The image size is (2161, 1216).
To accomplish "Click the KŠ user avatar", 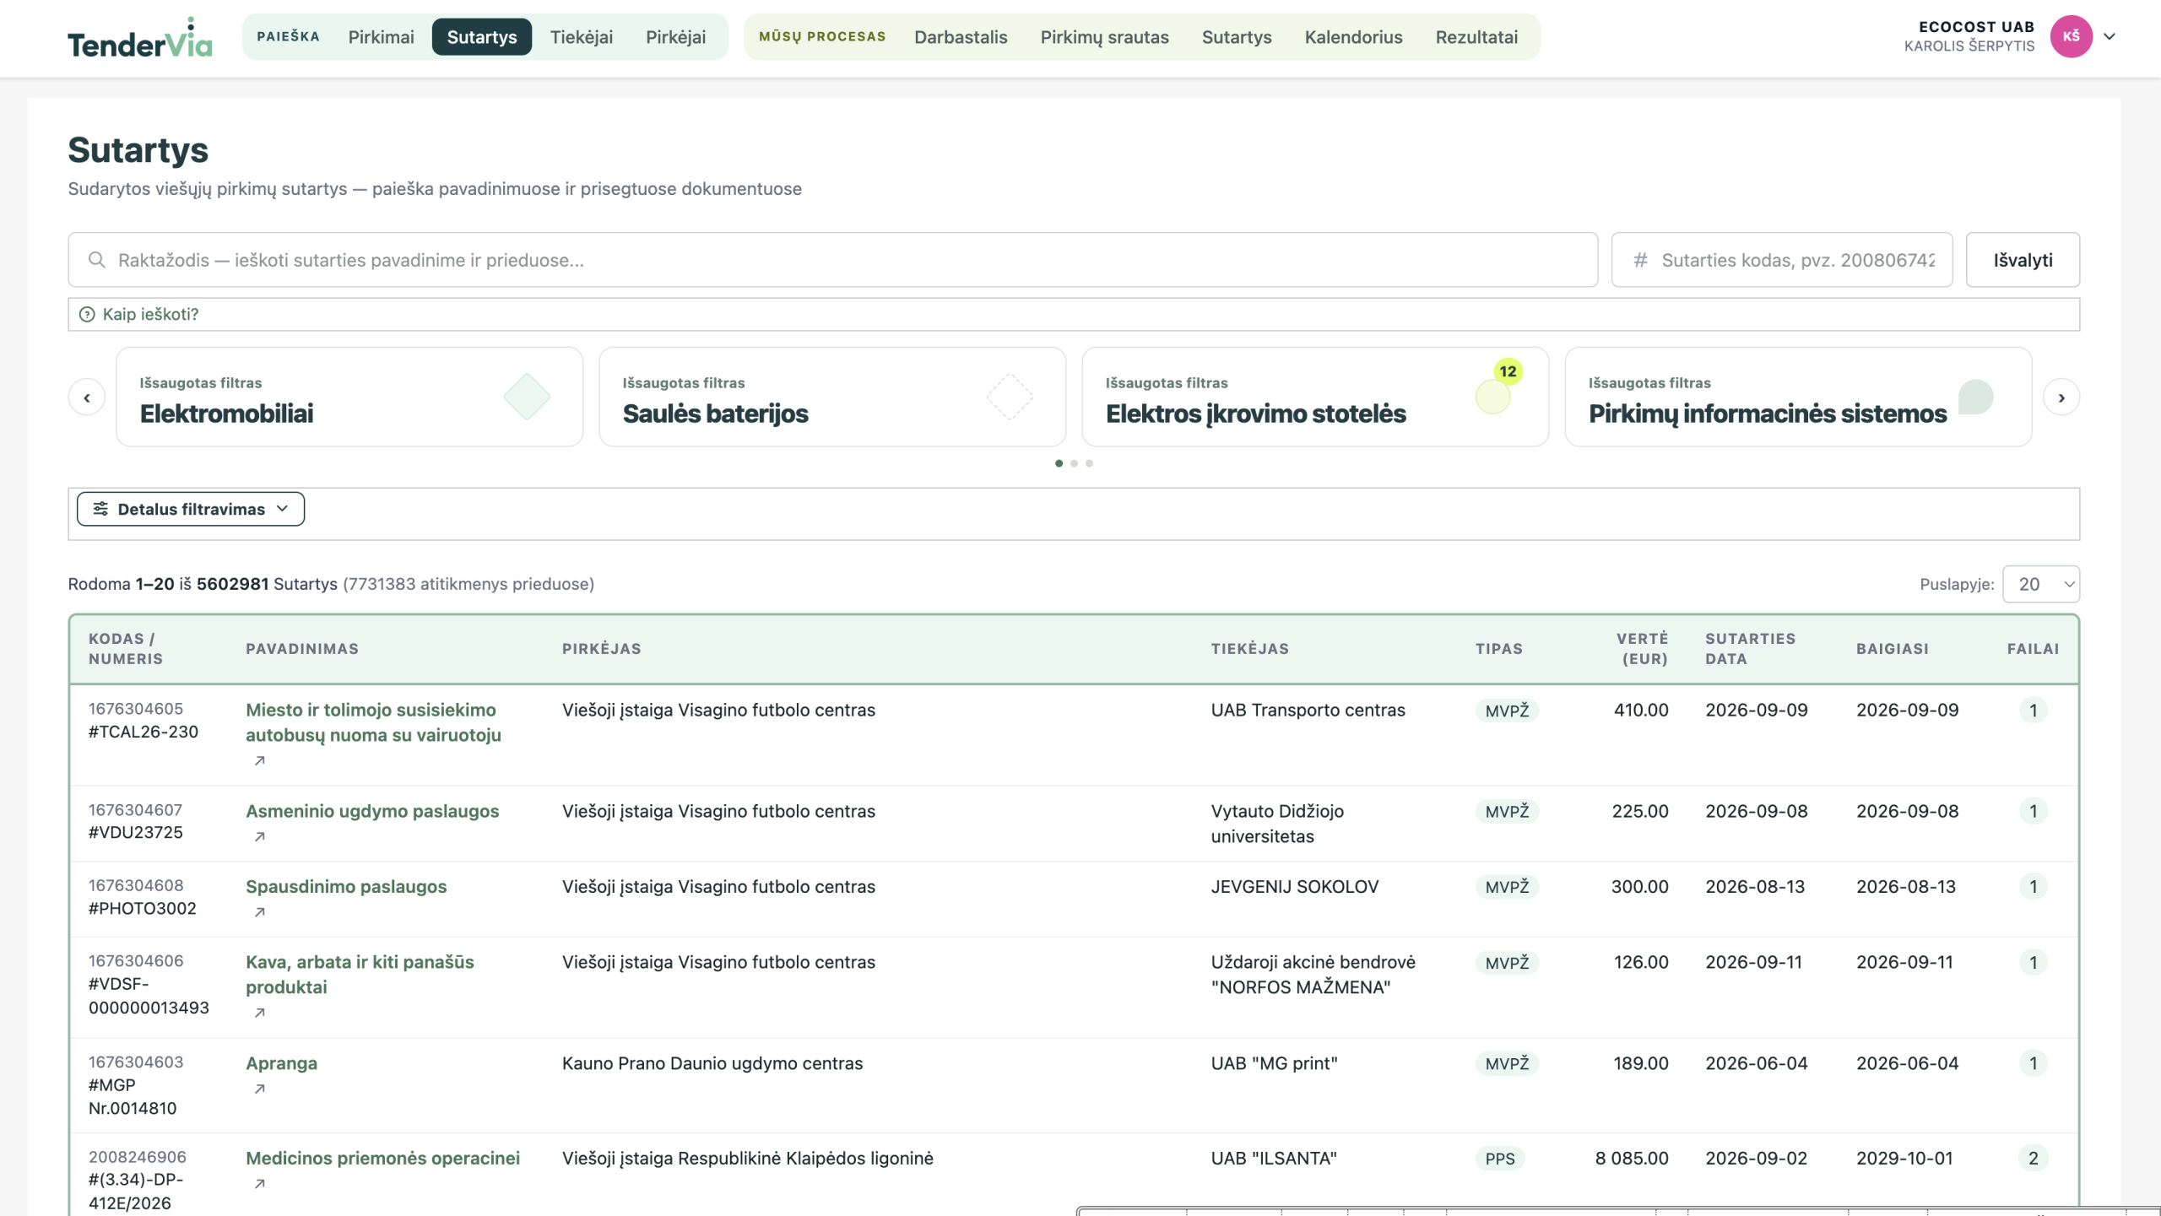I will click(2071, 36).
